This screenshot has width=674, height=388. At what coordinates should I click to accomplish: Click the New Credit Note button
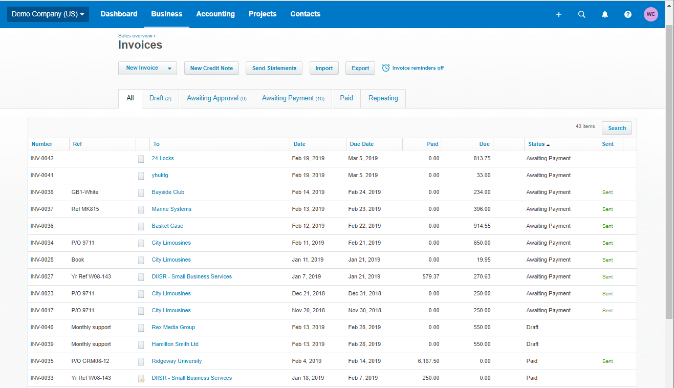click(x=211, y=68)
